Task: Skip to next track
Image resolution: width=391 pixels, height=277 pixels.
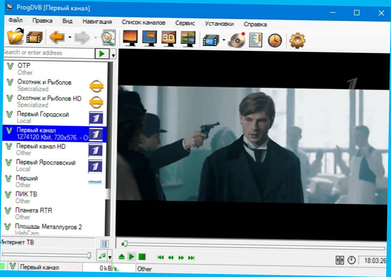Action: (x=191, y=258)
